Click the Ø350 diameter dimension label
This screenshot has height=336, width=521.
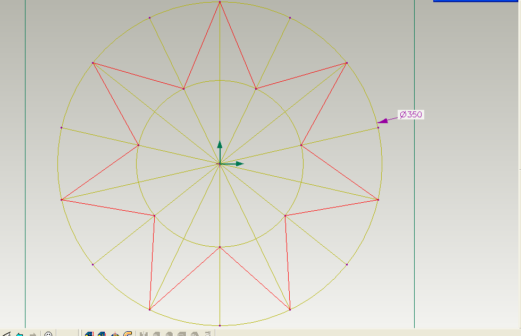409,114
